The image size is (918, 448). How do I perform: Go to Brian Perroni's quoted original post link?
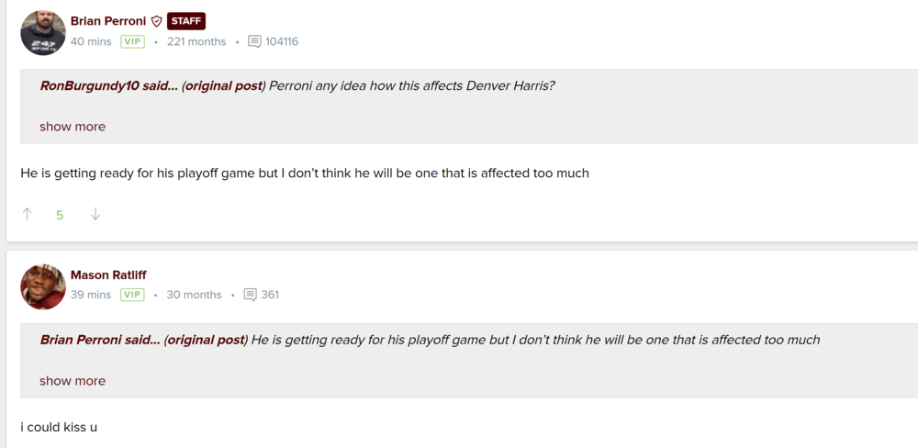point(206,340)
